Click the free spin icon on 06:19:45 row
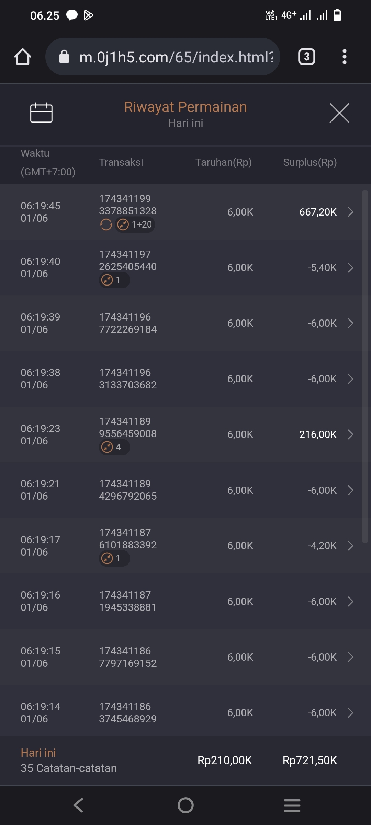Viewport: 371px width, 825px height. point(106,225)
